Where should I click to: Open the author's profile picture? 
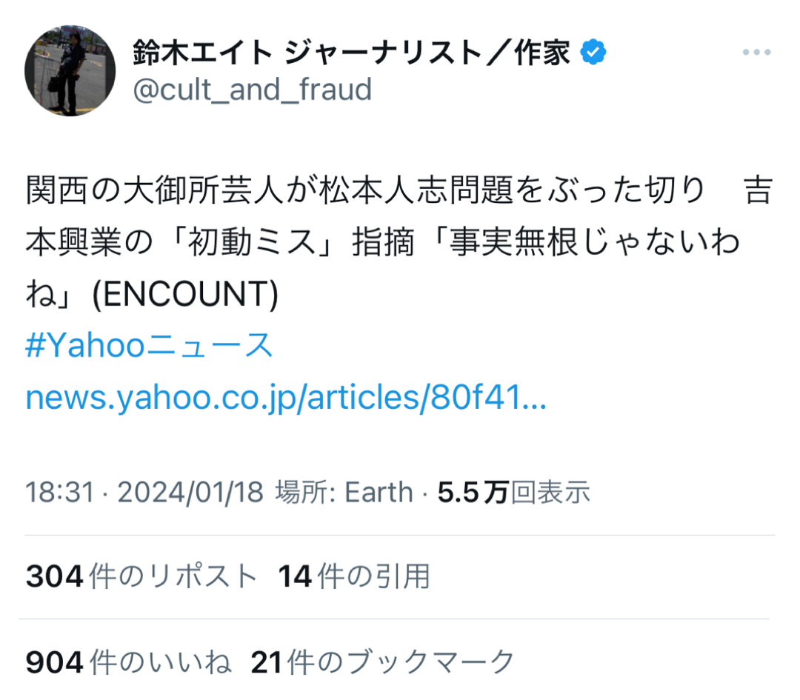(70, 71)
